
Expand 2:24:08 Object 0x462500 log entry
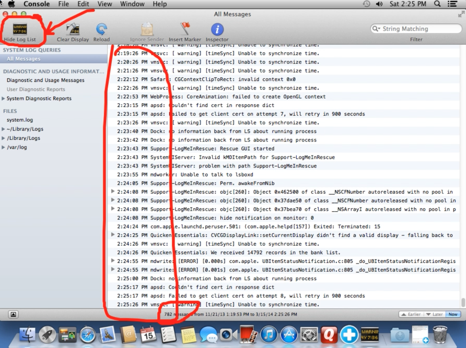click(x=113, y=191)
